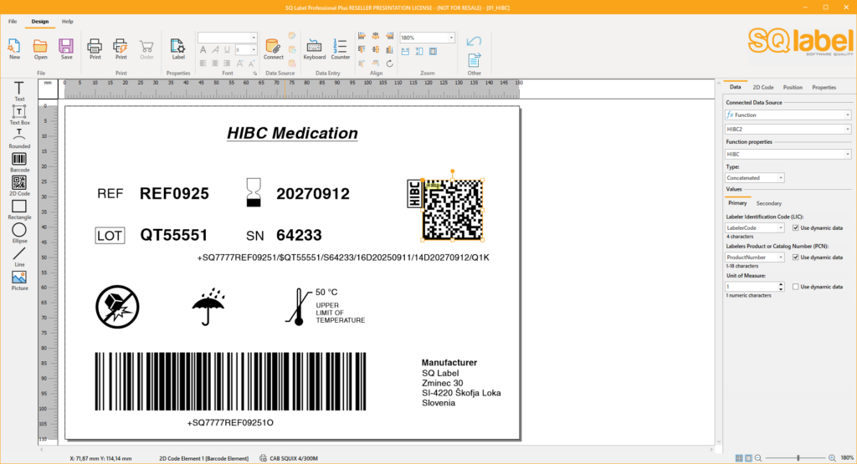Open the Counter data entry tool

[x=340, y=48]
